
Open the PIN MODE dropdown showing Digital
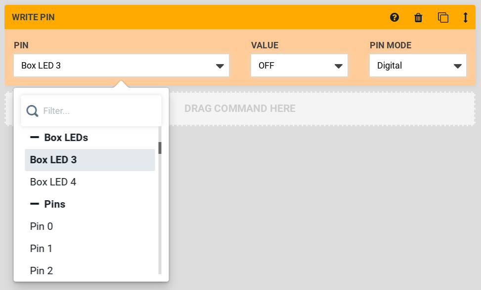418,66
